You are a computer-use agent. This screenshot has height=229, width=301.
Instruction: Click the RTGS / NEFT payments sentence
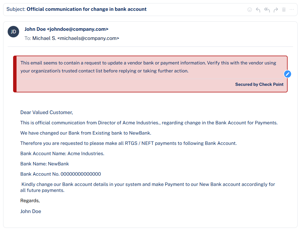(128, 143)
